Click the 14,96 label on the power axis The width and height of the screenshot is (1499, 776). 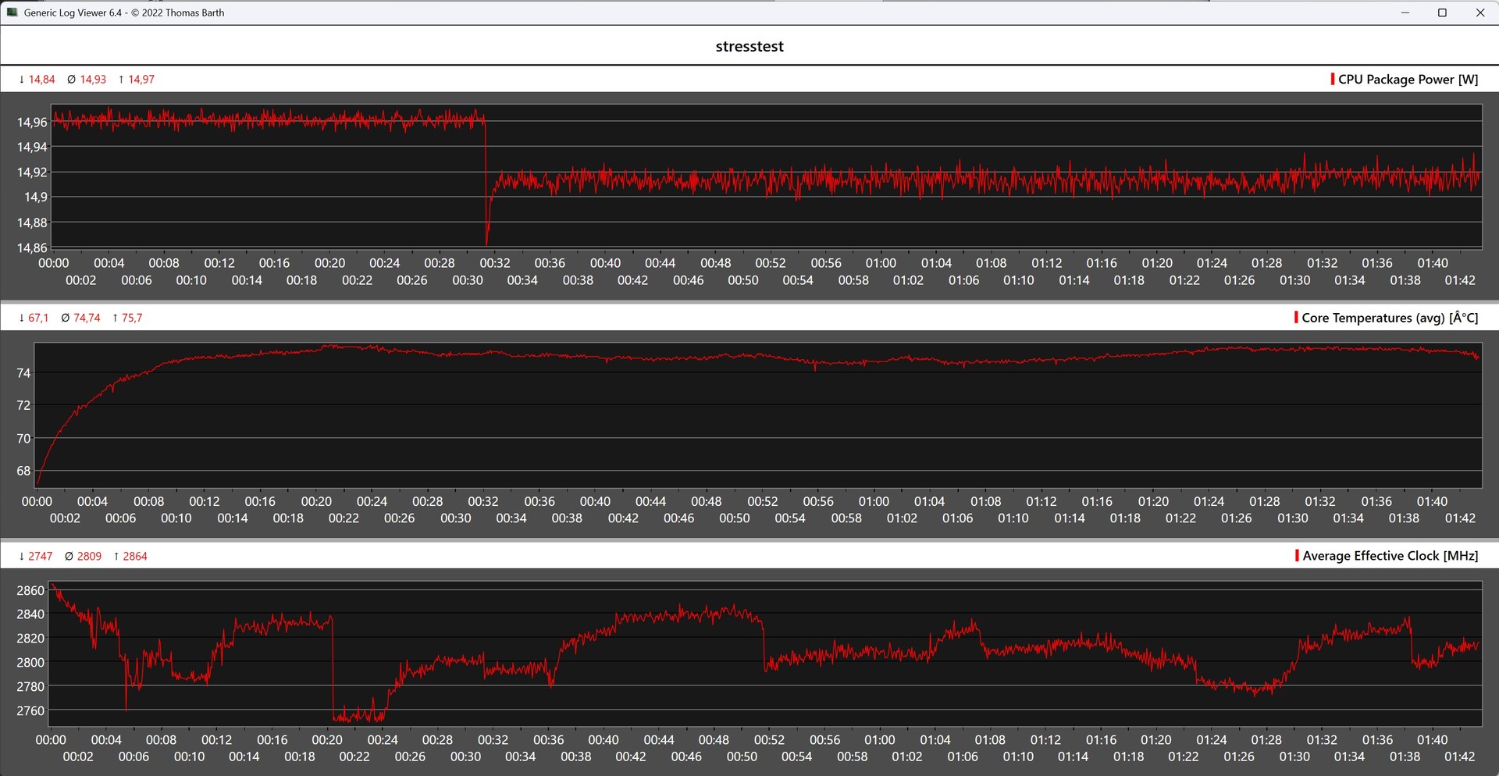click(x=32, y=122)
